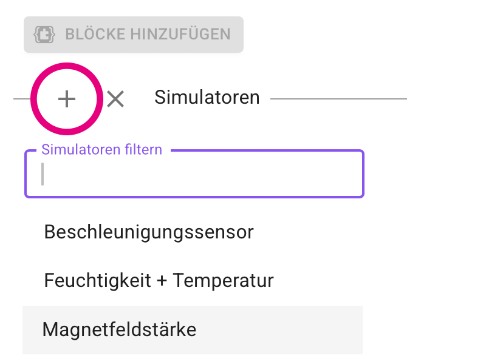This screenshot has width=486, height=364.
Task: Add the humidity and temperature simulator
Action: tap(159, 280)
